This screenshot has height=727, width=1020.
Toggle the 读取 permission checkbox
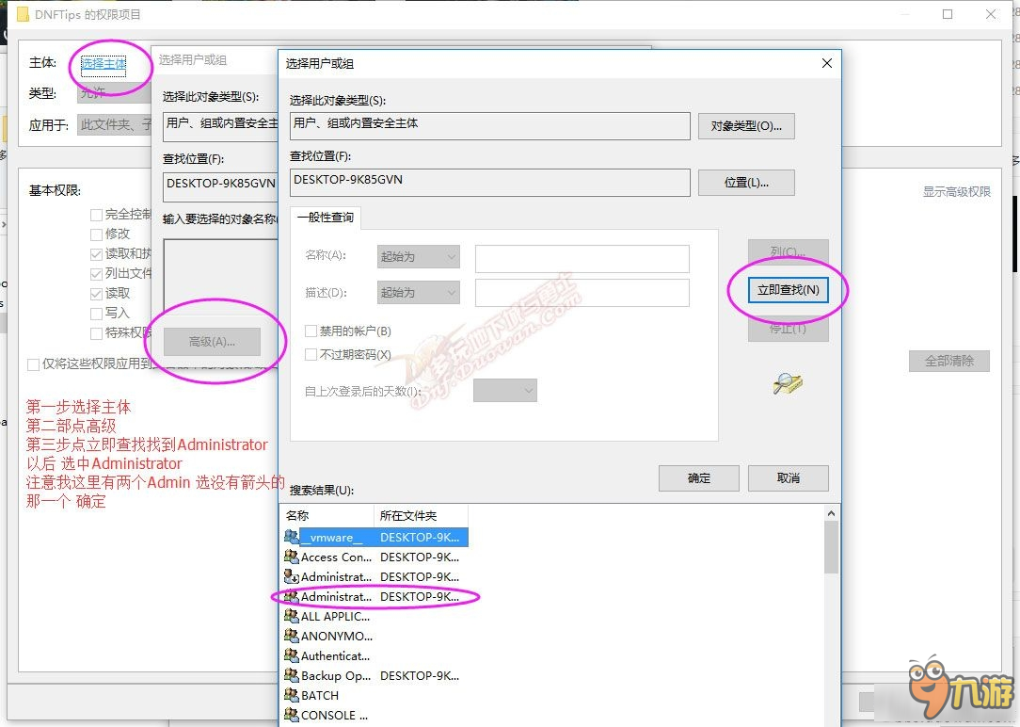96,294
